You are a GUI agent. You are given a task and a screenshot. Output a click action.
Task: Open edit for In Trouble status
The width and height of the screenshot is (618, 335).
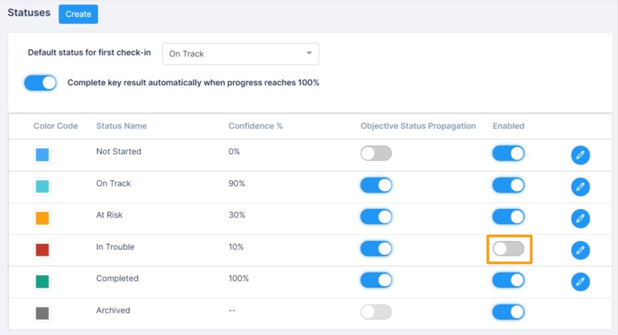(580, 250)
